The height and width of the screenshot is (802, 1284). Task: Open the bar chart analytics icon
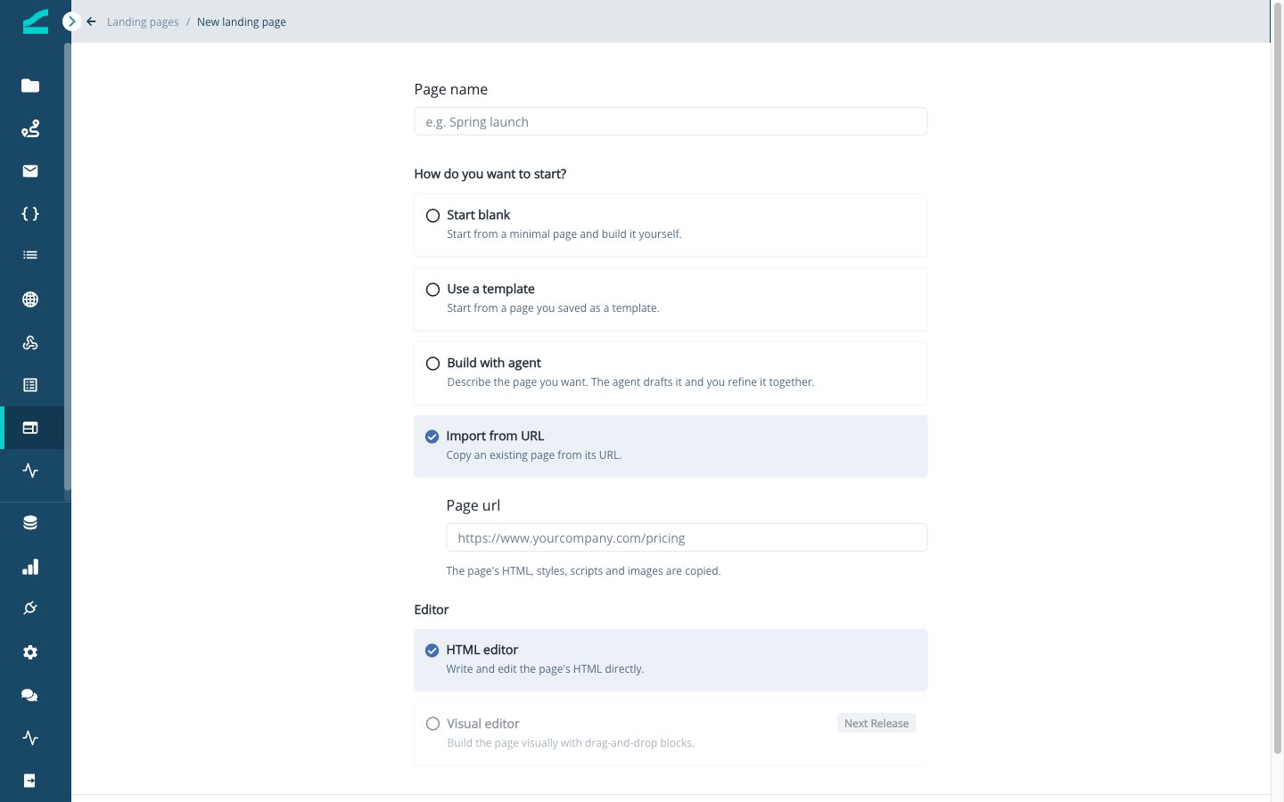click(30, 567)
